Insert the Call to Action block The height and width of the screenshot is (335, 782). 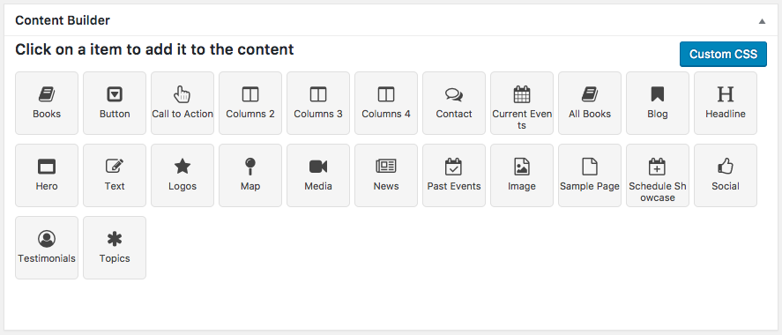(x=182, y=103)
